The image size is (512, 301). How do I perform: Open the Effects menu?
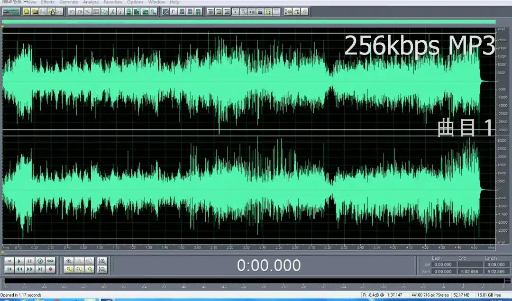point(47,2)
